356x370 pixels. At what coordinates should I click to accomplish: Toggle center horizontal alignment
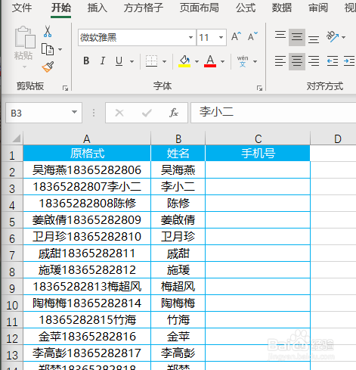click(x=297, y=61)
